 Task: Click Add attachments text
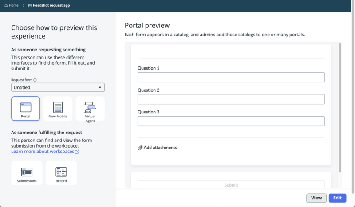tap(160, 148)
